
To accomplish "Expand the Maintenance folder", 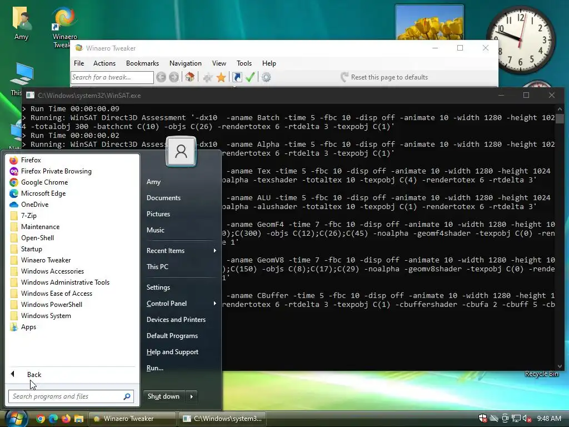I will (73, 227).
